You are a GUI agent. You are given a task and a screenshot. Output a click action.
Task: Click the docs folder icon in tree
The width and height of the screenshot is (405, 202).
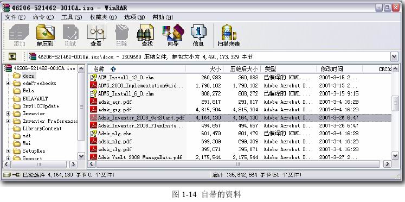pos(17,76)
